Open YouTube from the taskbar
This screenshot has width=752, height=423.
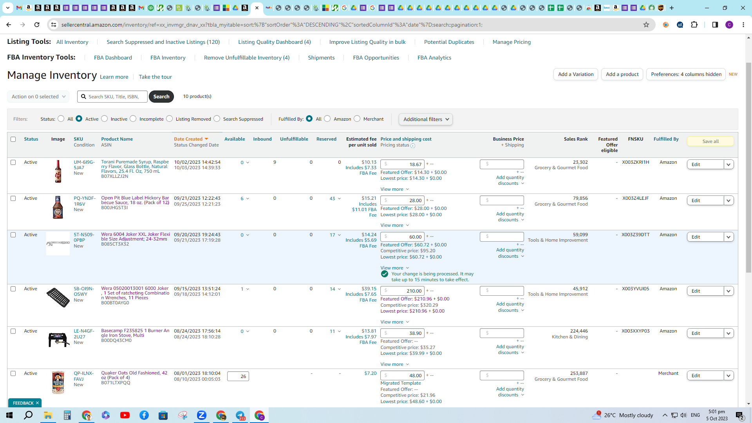[125, 415]
